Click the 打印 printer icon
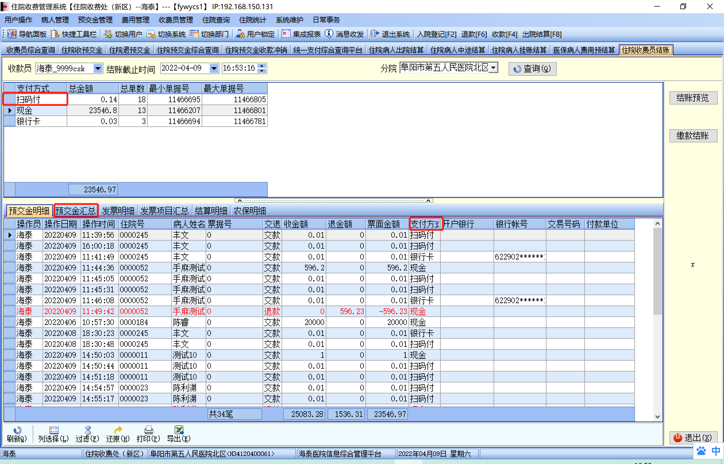Screen dimensions: 724x464 148,430
